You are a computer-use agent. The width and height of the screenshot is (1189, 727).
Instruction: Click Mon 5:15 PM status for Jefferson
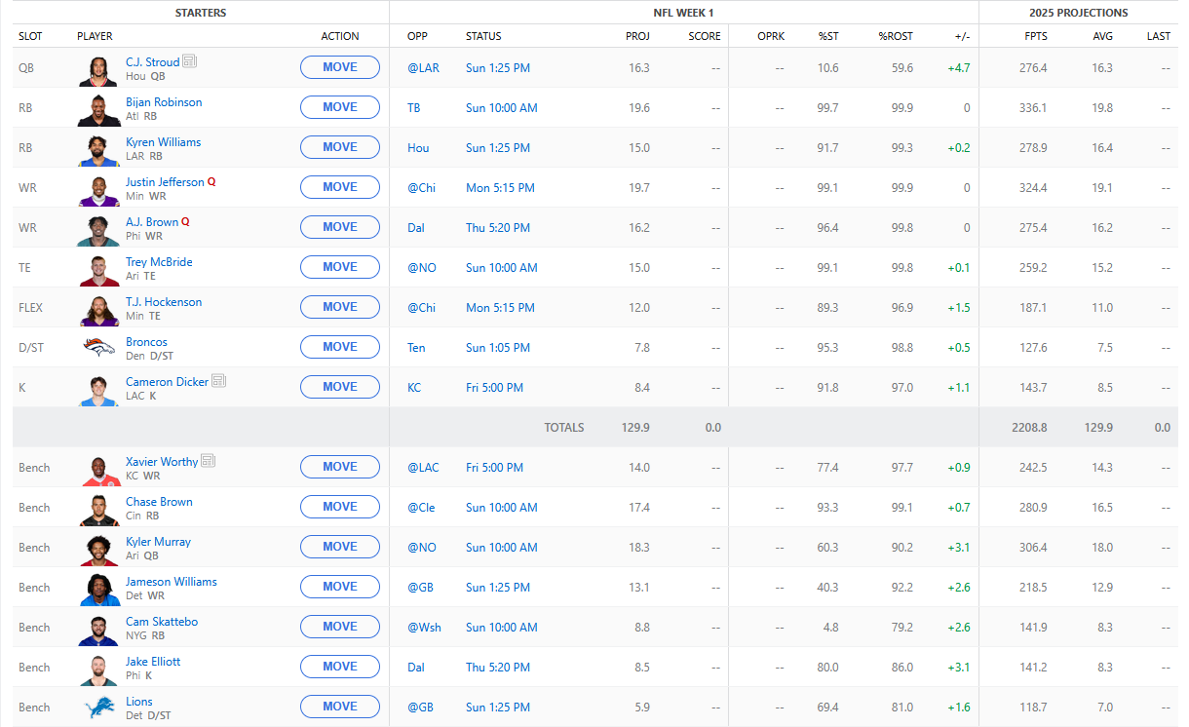pos(500,188)
